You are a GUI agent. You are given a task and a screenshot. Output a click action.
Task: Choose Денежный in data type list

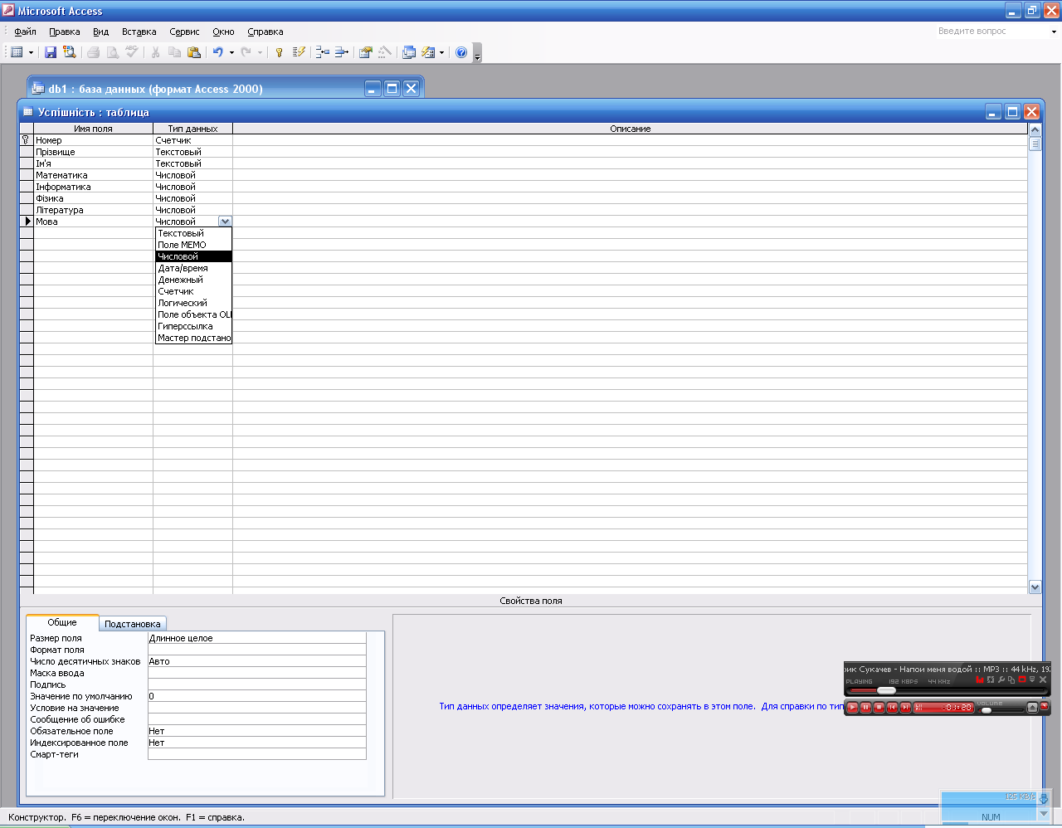193,280
